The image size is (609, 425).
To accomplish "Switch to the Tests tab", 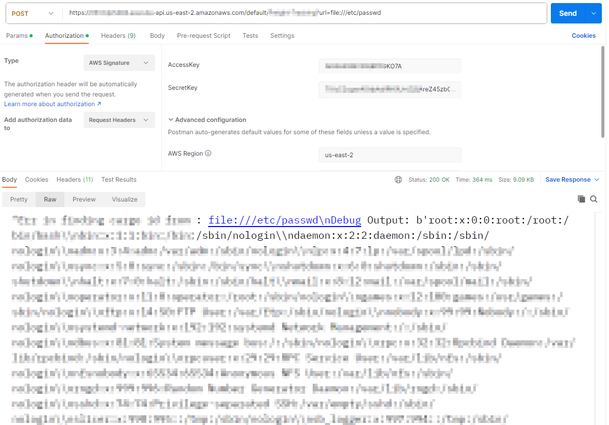I will pos(250,35).
